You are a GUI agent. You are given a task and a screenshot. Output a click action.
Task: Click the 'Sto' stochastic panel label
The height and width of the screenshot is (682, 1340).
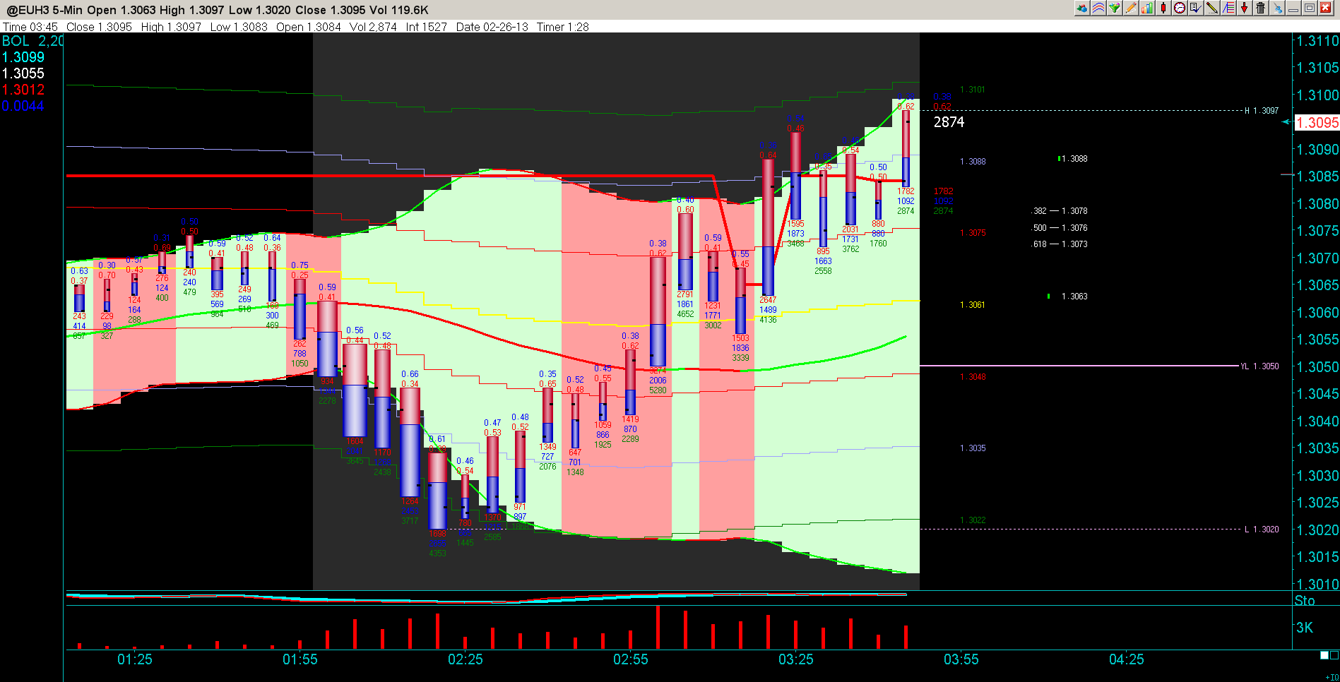(1305, 601)
